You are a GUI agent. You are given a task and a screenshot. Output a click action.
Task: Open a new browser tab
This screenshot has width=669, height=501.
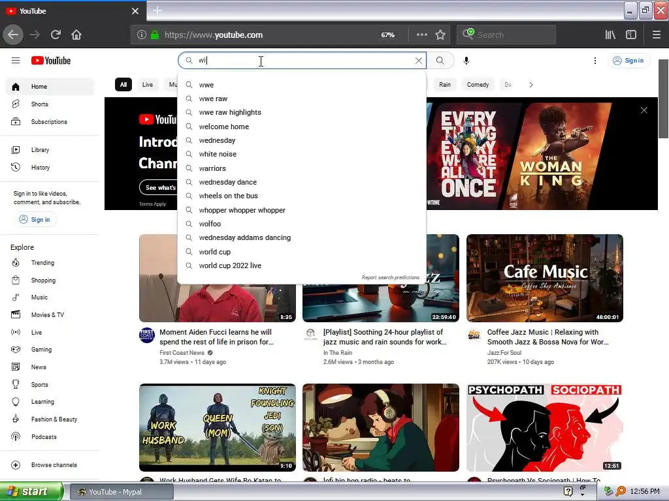click(157, 10)
